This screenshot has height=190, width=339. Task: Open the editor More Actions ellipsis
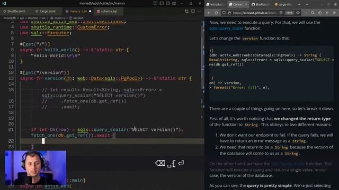tap(199, 11)
